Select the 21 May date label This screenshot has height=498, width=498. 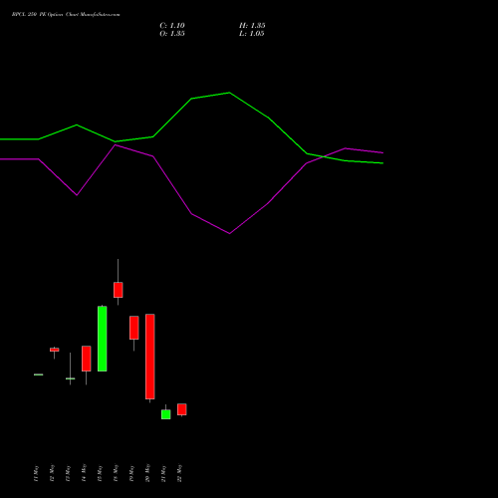(x=163, y=473)
